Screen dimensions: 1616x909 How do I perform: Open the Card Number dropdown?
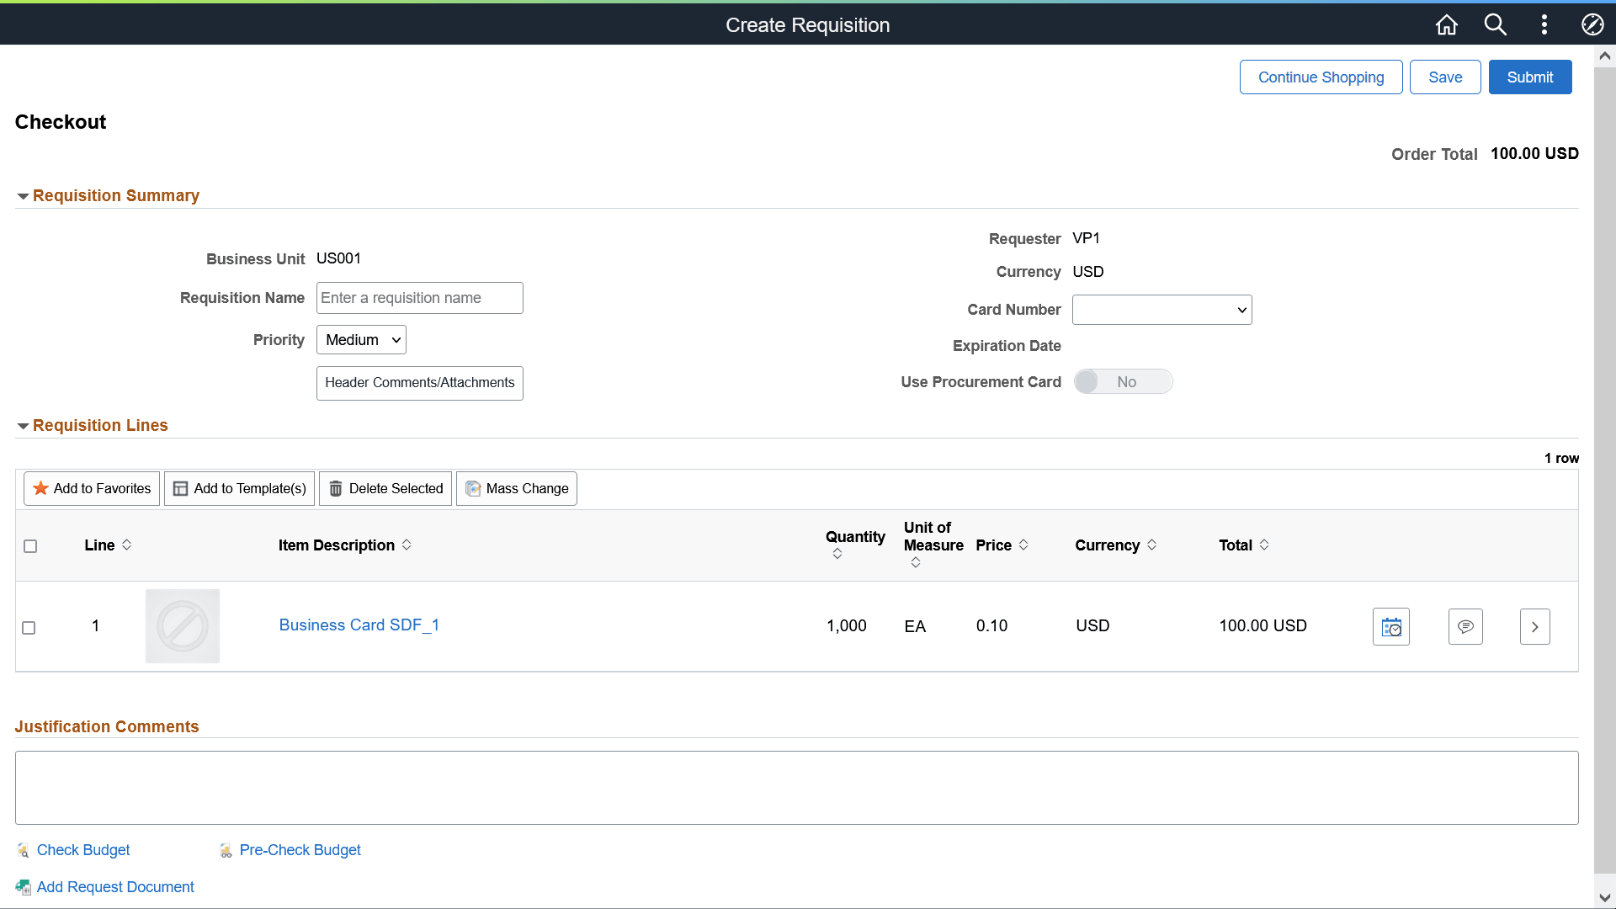(1161, 309)
